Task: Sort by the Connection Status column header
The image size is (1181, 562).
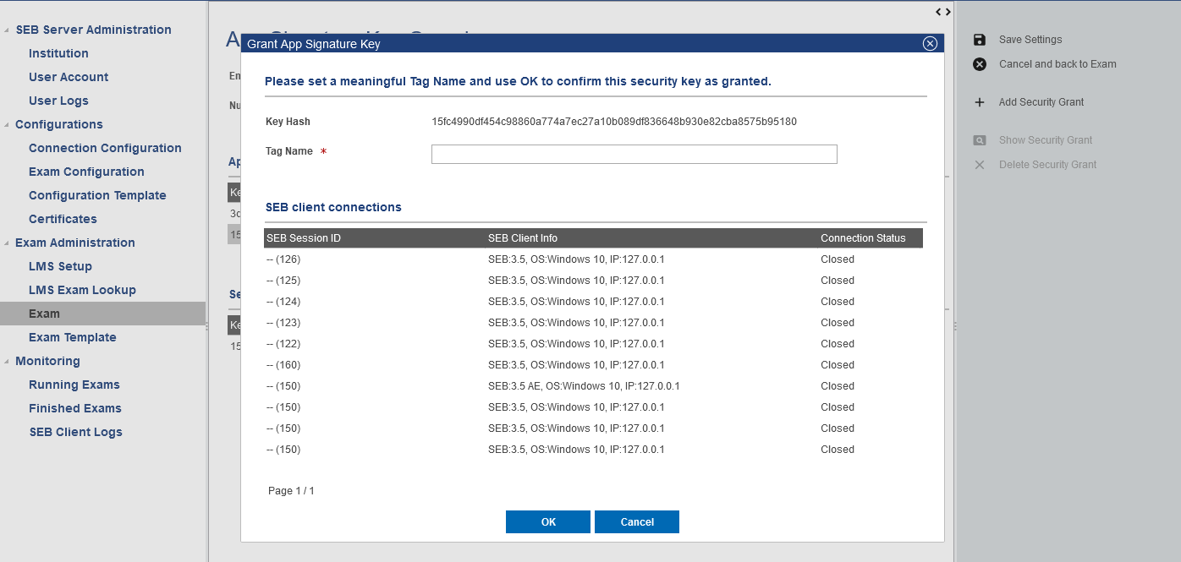Action: tap(863, 238)
